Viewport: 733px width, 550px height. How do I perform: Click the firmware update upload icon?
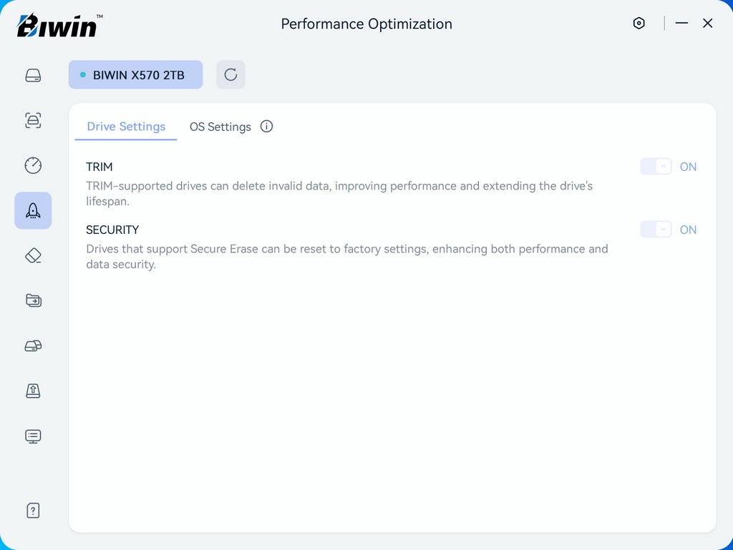33,391
